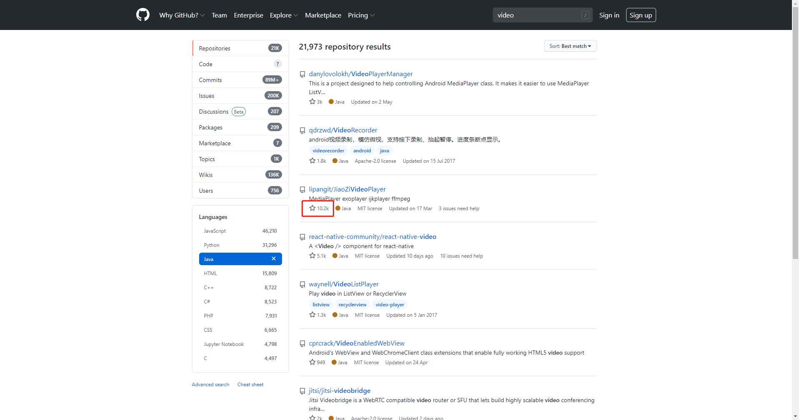Click repo icon beside waynell/VideoListPlayer
The width and height of the screenshot is (799, 420).
point(302,285)
